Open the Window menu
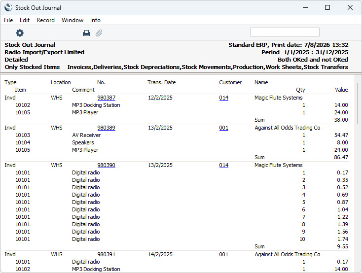362x273 pixels. [72, 20]
